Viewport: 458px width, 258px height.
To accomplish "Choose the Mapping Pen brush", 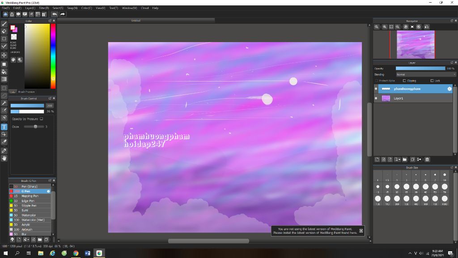I will point(30,196).
